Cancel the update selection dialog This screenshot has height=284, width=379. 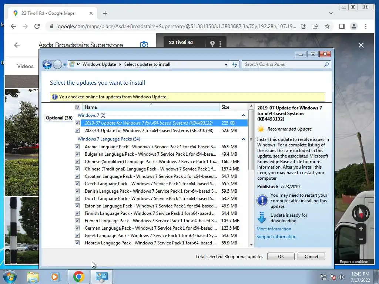point(311,257)
